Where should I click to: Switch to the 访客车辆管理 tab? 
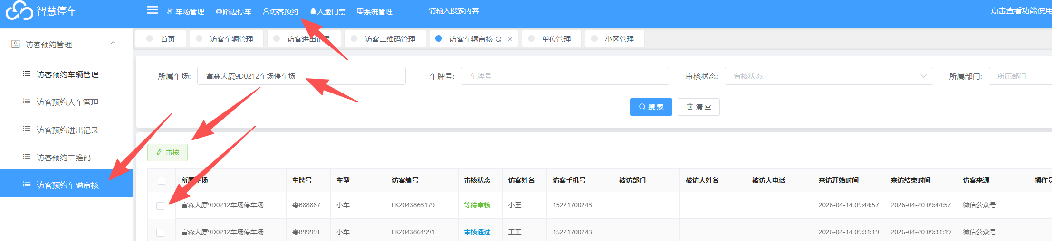(227, 39)
